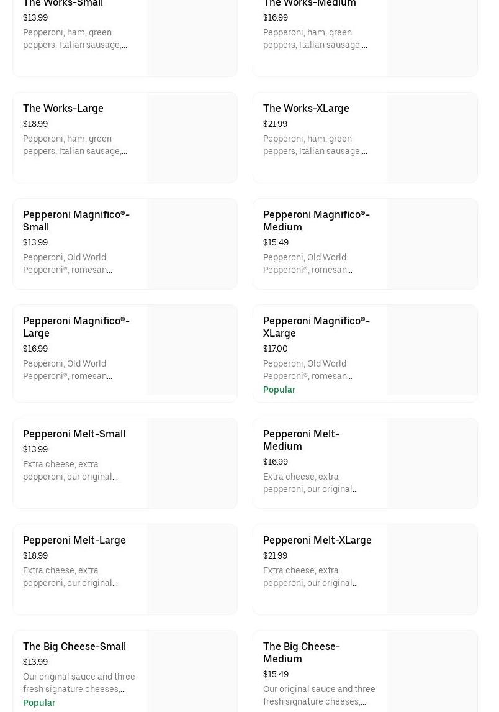Image resolution: width=499 pixels, height=712 pixels.
Task: Select the Pepperoni Magnifico-Large title
Action: (x=76, y=327)
